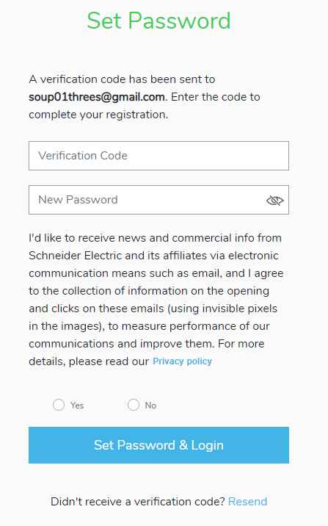
Task: Click the Verification Code placeholder text
Action: tap(83, 156)
